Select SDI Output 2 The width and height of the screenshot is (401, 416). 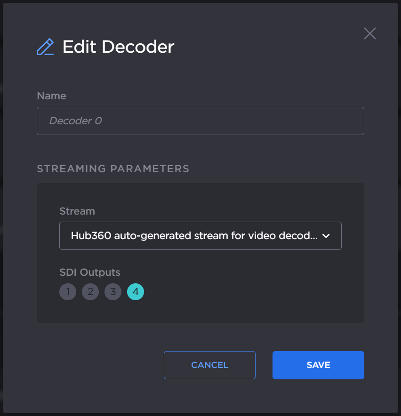[90, 292]
